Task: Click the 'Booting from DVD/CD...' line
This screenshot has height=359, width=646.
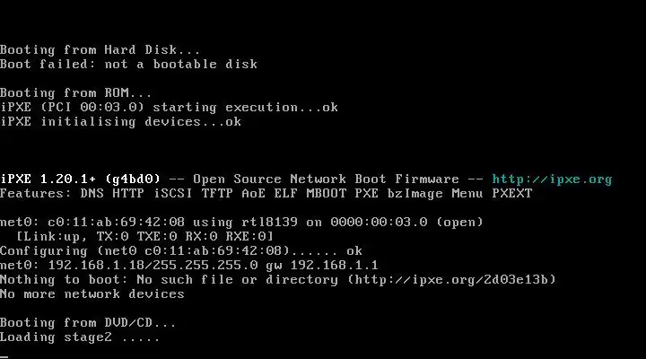Action: coord(88,322)
